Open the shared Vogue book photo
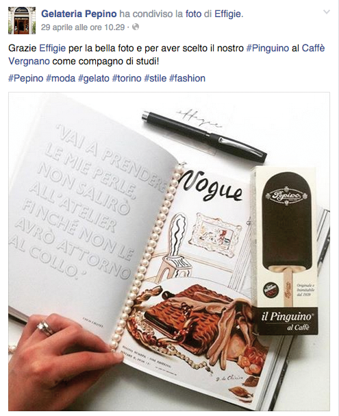339x416 pixels. point(169,252)
